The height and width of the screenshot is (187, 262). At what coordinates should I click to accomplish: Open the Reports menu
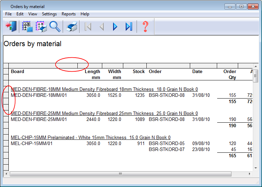[x=69, y=14]
